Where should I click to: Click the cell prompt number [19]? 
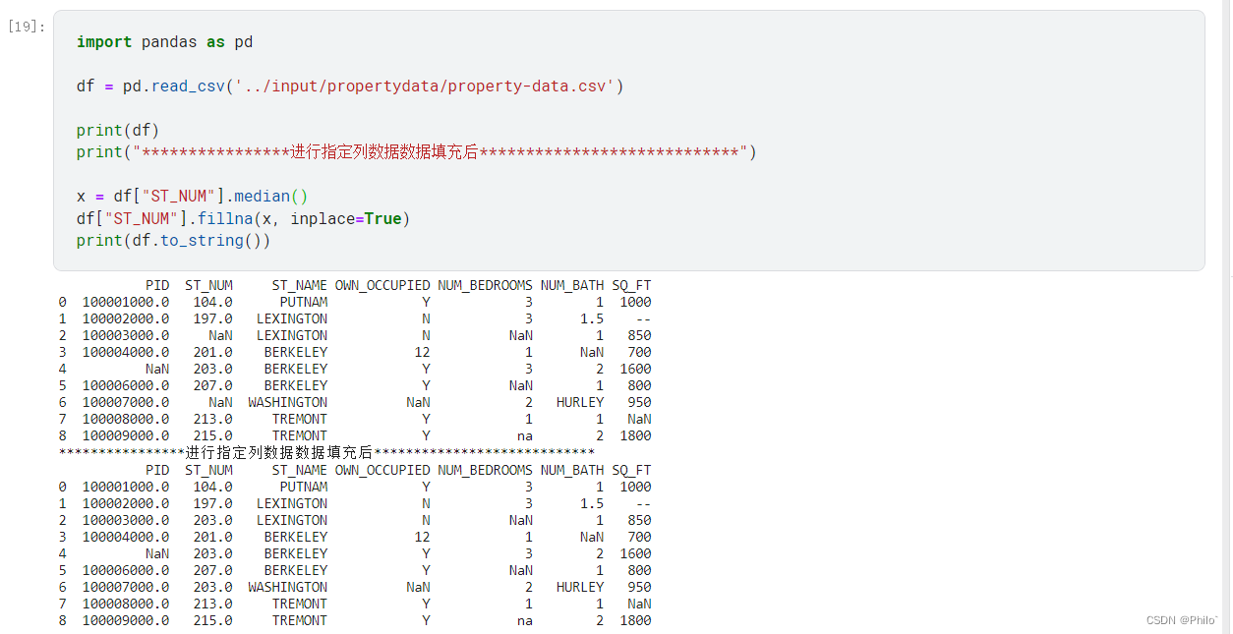26,27
